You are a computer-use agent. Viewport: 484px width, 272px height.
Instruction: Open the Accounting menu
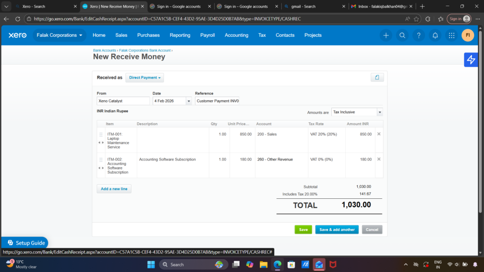(x=236, y=35)
